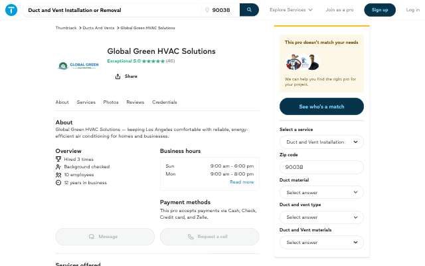Image resolution: width=425 pixels, height=266 pixels.
Task: Click See who's a match button
Action: [x=321, y=106]
